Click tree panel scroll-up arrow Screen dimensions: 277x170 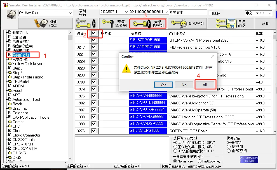[70, 33]
